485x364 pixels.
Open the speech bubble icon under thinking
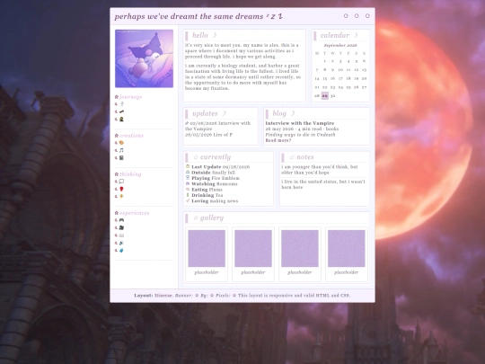pos(121,182)
